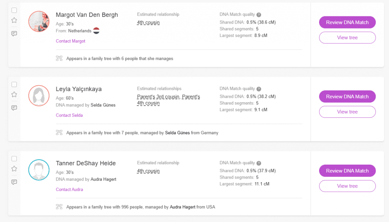The width and height of the screenshot is (389, 222).
Task: Click DNA Match quality help icon for Tanner
Action: click(x=259, y=163)
